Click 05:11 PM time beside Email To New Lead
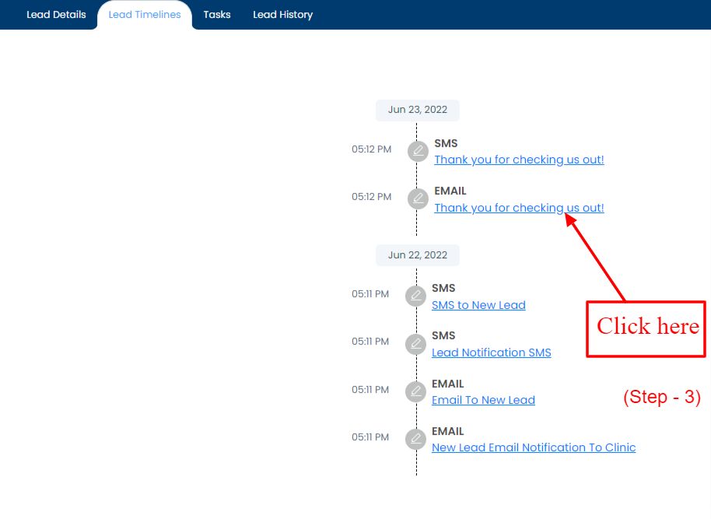Screen dimensions: 711x519 coord(370,390)
